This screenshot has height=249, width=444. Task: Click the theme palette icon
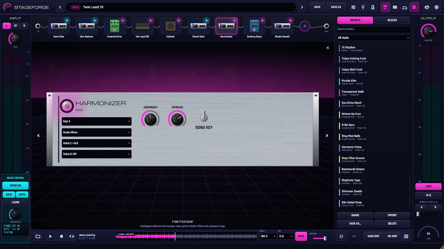tap(427, 7)
